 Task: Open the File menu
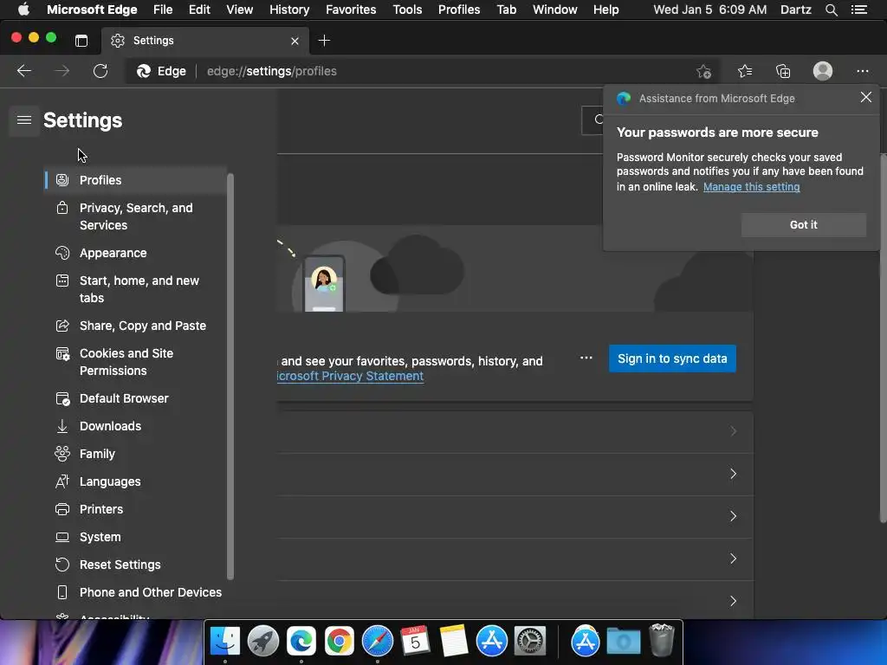pos(162,10)
